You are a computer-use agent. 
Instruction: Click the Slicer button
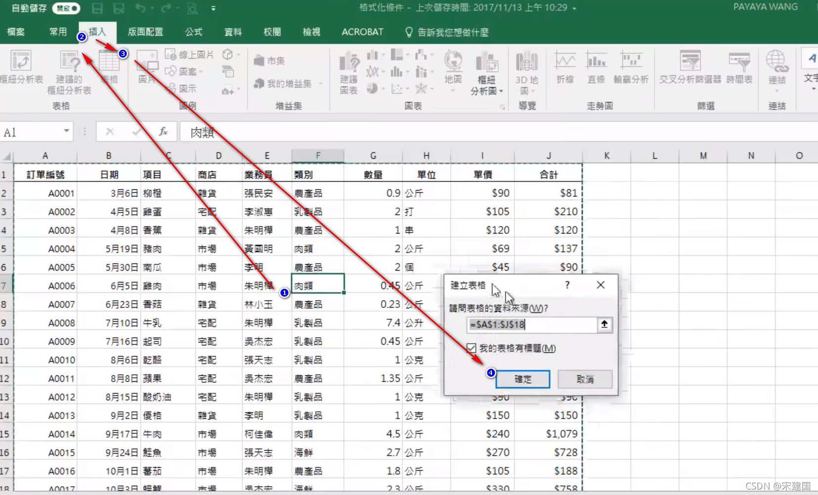tap(690, 67)
